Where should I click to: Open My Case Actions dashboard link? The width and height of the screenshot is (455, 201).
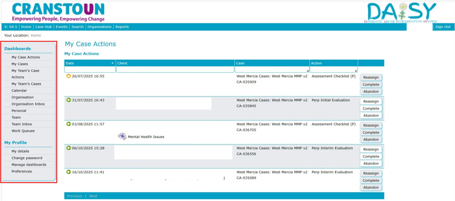point(26,57)
